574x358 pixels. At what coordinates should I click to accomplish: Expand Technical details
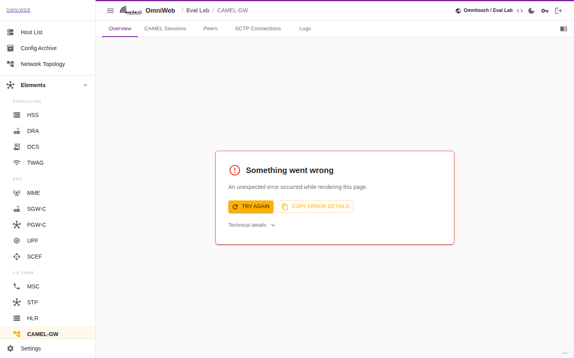click(x=252, y=225)
